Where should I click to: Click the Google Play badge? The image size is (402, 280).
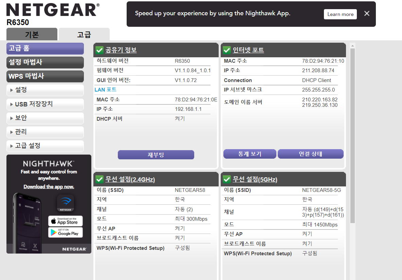point(66,233)
